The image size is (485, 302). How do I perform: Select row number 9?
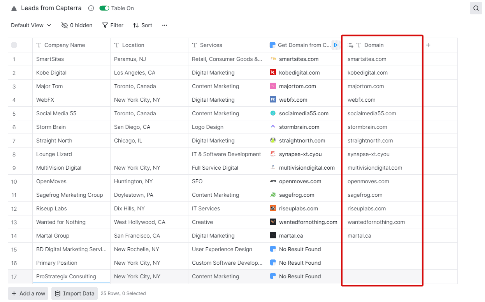[14, 168]
